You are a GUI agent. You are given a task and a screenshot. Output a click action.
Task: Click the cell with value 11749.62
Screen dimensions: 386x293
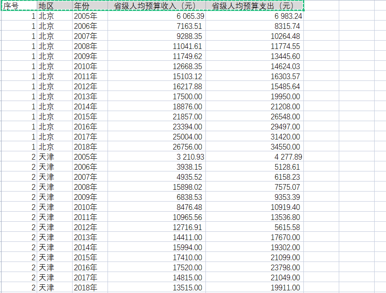156,56
